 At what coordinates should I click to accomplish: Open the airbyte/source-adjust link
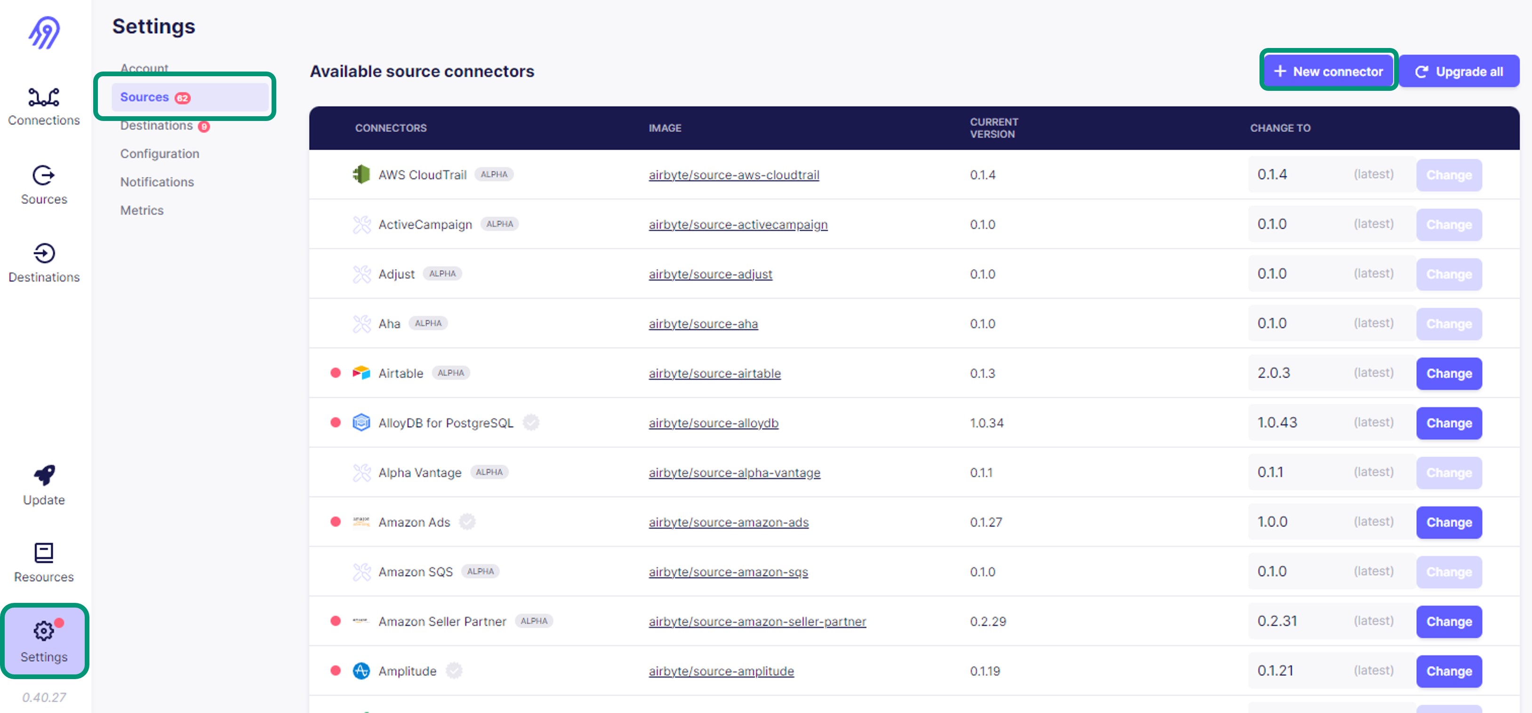(710, 274)
